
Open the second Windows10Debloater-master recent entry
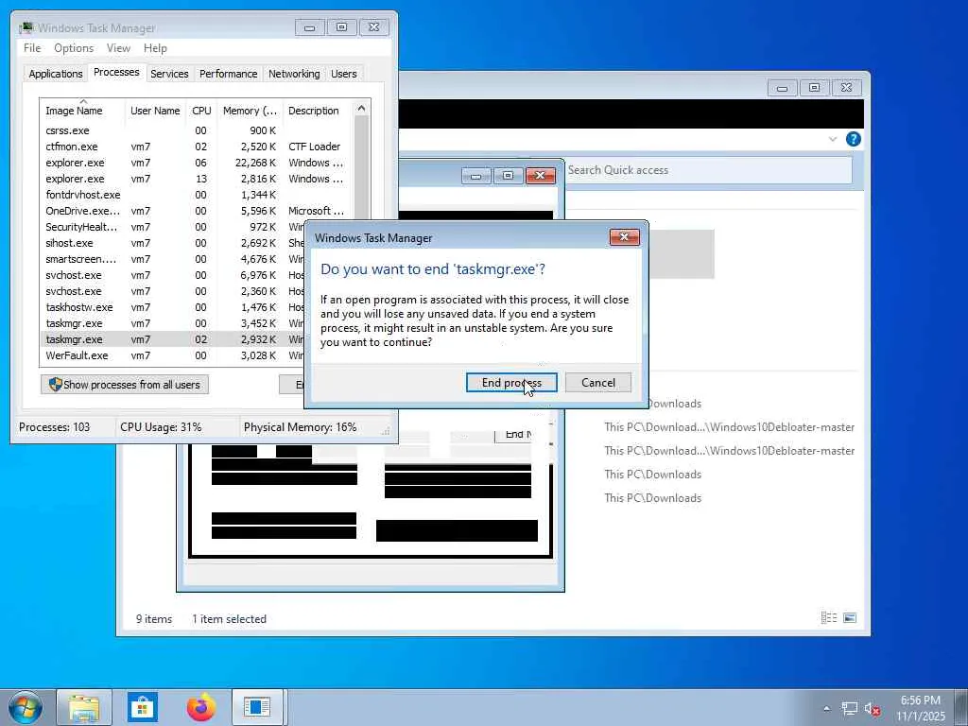[x=729, y=451]
